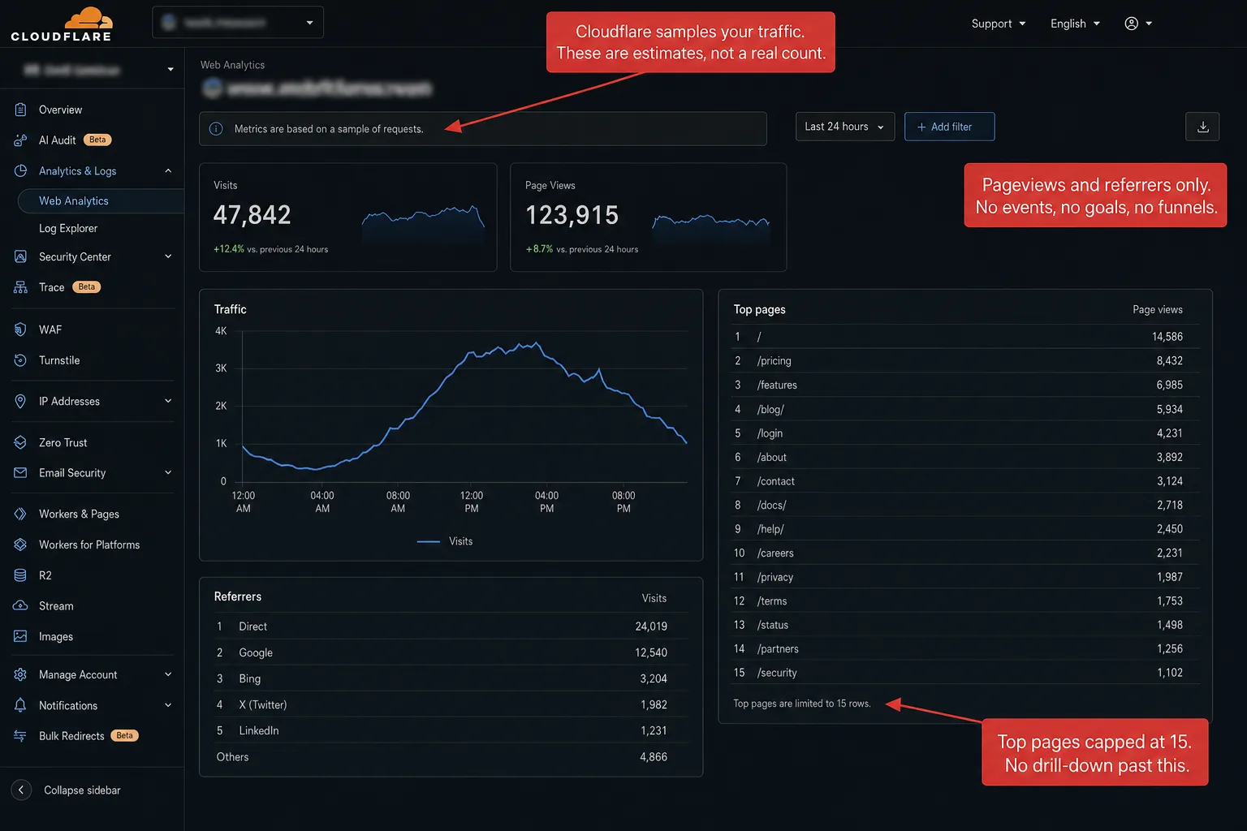This screenshot has height=831, width=1247.
Task: Click the Bulk Redirects icon
Action: pos(20,736)
